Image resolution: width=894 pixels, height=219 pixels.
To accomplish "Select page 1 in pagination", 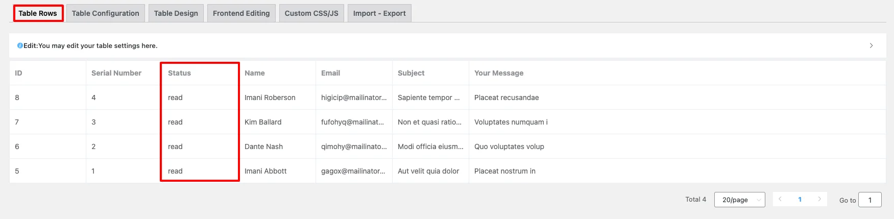I will (x=800, y=200).
